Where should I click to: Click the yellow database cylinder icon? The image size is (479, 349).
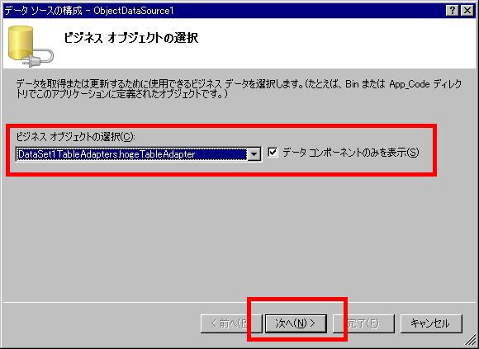point(21,43)
